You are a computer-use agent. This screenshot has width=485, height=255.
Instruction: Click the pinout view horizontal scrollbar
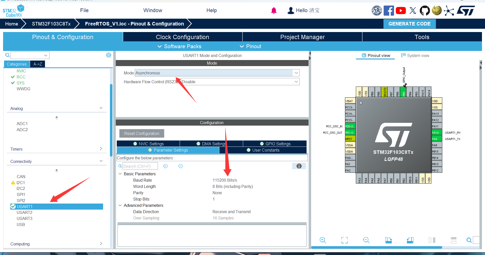tap(377, 247)
